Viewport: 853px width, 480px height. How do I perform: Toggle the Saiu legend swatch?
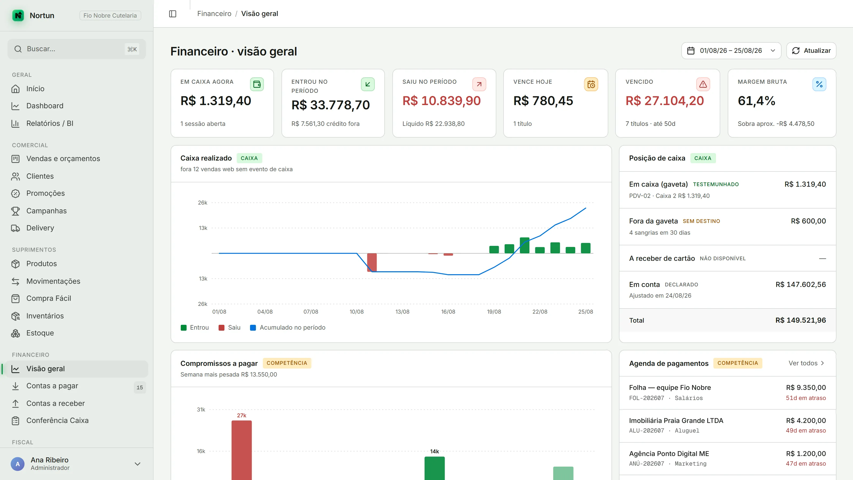[x=222, y=328]
